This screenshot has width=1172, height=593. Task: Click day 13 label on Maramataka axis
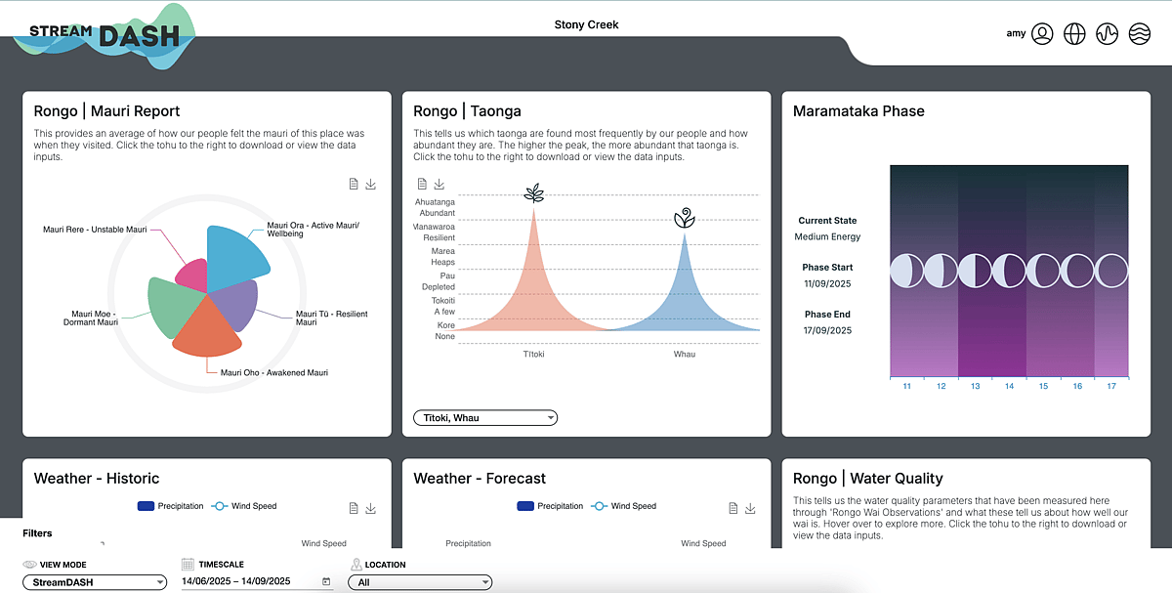point(975,387)
